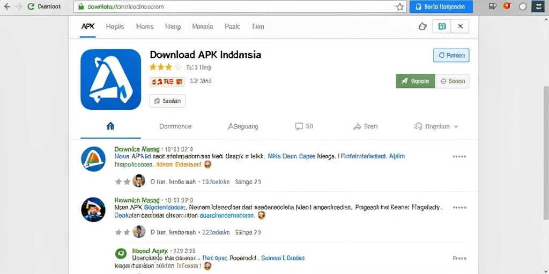Image resolution: width=549 pixels, height=274 pixels.
Task: Follow the blue Flet epan link
Action: point(216,258)
